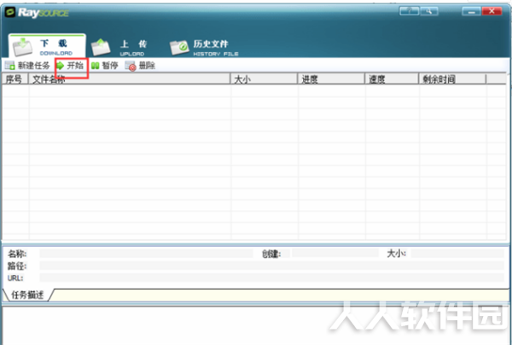Screen dimensions: 512x345
Task: Sort by 速度 column header
Action: (x=392, y=79)
